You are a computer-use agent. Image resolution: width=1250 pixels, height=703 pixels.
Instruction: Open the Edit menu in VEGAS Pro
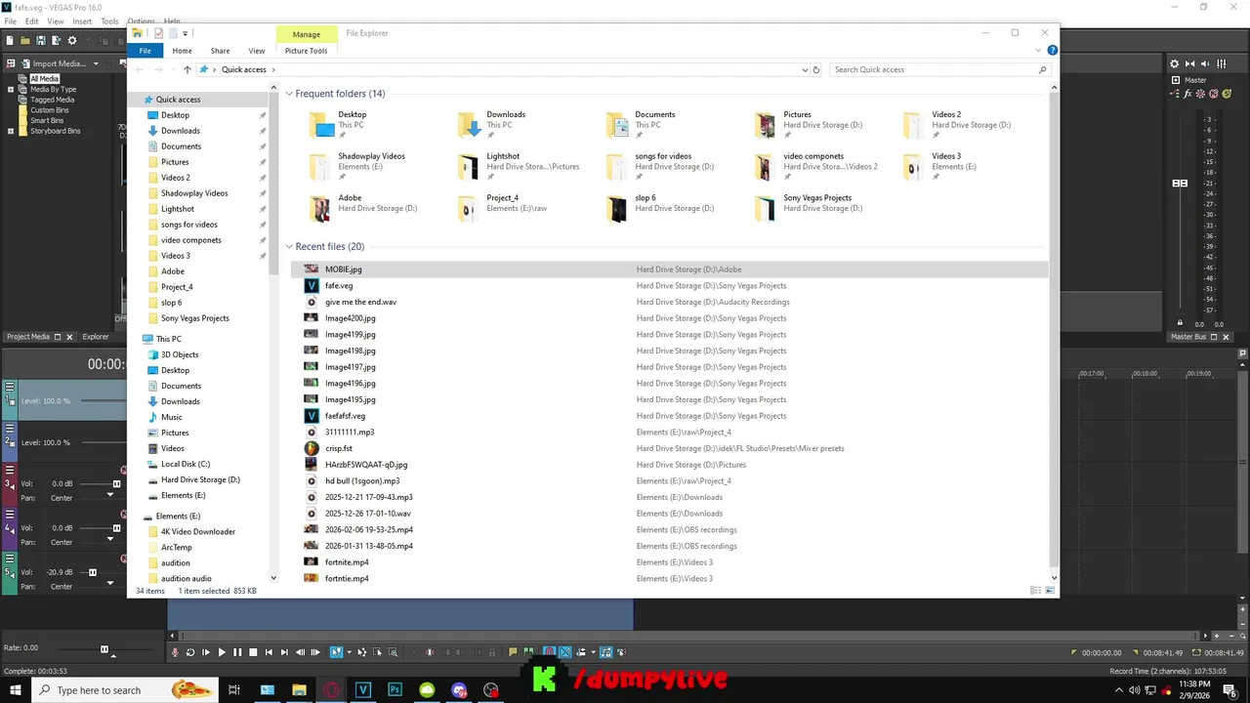click(x=32, y=21)
